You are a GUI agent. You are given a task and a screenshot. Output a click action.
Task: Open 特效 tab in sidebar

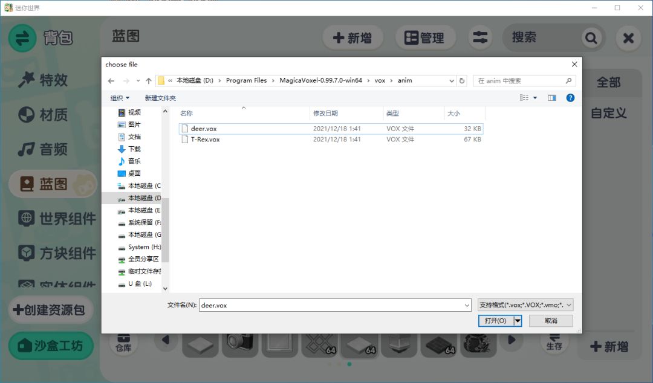(43, 80)
